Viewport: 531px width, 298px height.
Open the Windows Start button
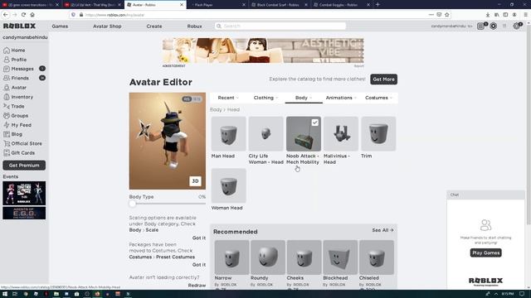point(5,294)
